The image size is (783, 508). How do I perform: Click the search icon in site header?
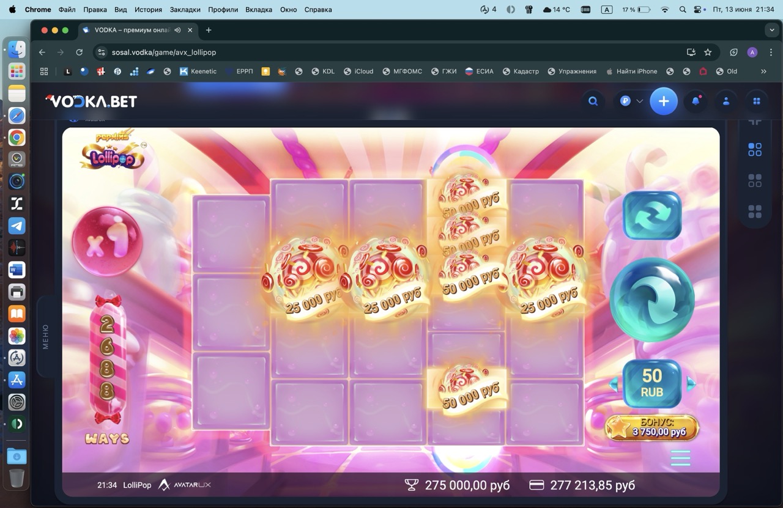tap(593, 101)
